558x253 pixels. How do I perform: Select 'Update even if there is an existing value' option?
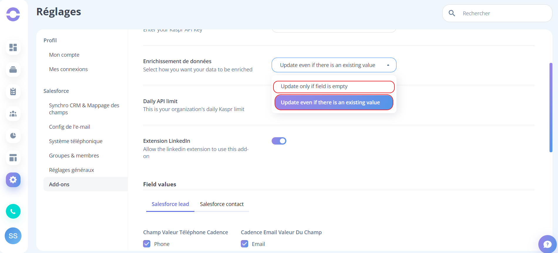click(334, 102)
